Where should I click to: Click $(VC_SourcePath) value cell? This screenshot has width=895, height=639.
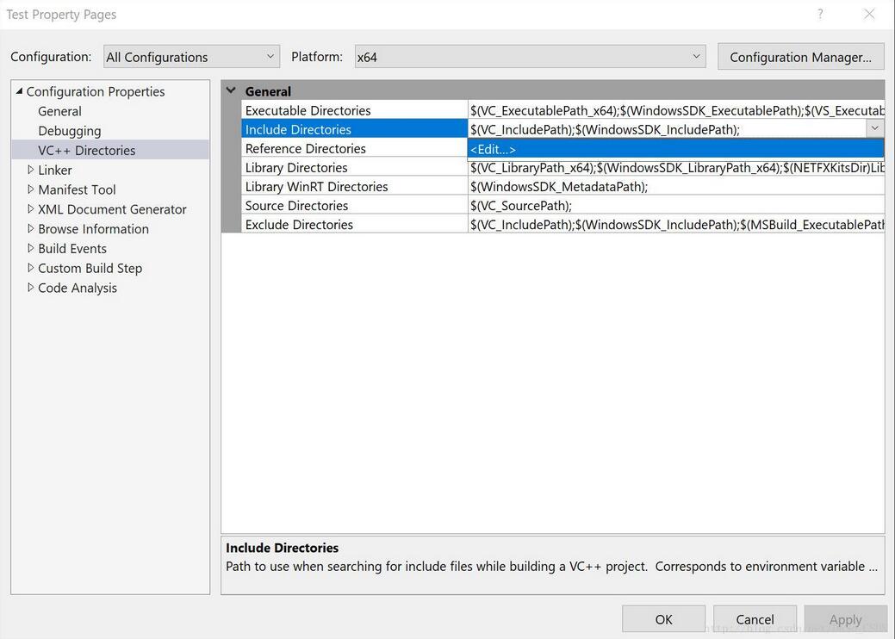676,205
